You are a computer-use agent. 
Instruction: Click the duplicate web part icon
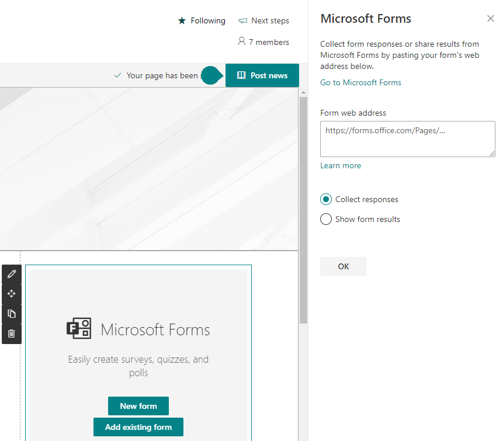tap(12, 314)
